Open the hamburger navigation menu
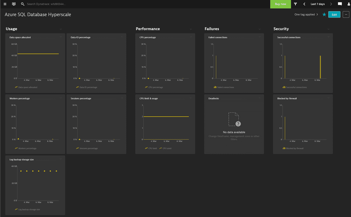The height and width of the screenshot is (217, 351). tap(5, 4)
